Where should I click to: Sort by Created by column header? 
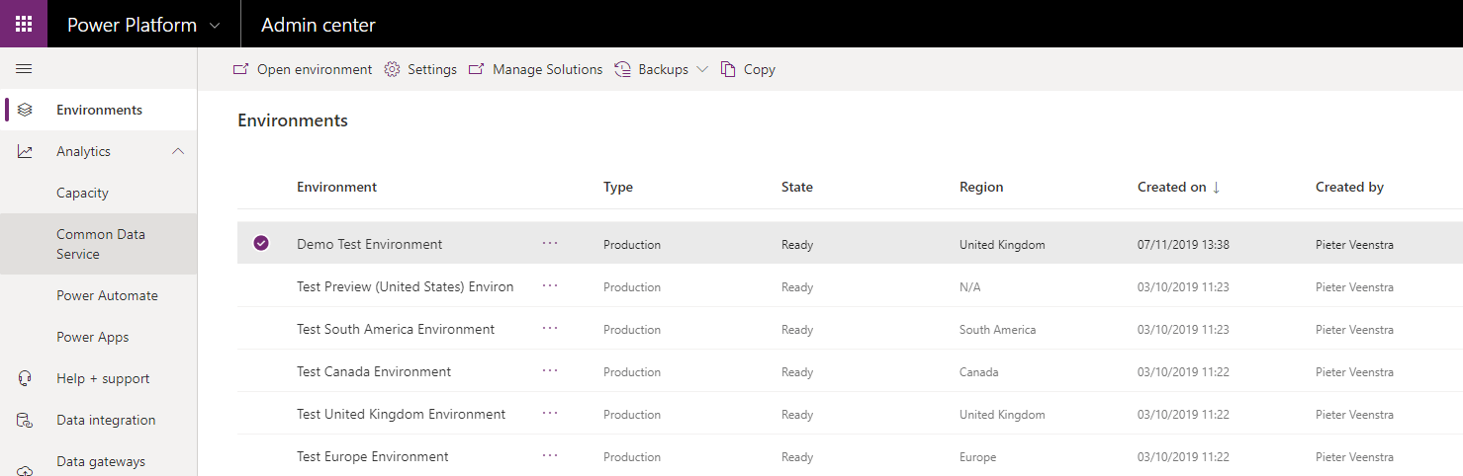1349,187
